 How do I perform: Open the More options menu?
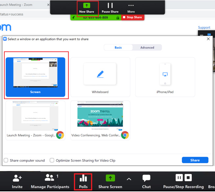131,8
